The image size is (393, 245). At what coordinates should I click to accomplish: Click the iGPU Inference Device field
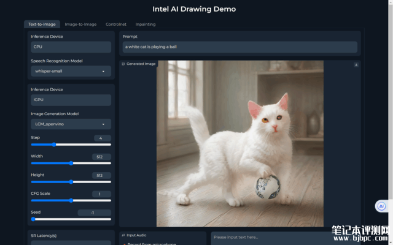71,100
